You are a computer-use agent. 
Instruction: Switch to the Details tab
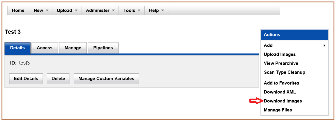point(17,48)
